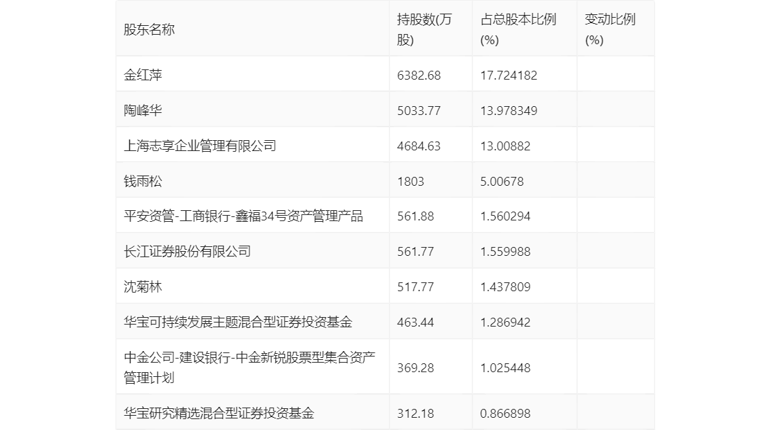This screenshot has height=430, width=771.
Task: Click the value 463.44
Action: tap(415, 322)
